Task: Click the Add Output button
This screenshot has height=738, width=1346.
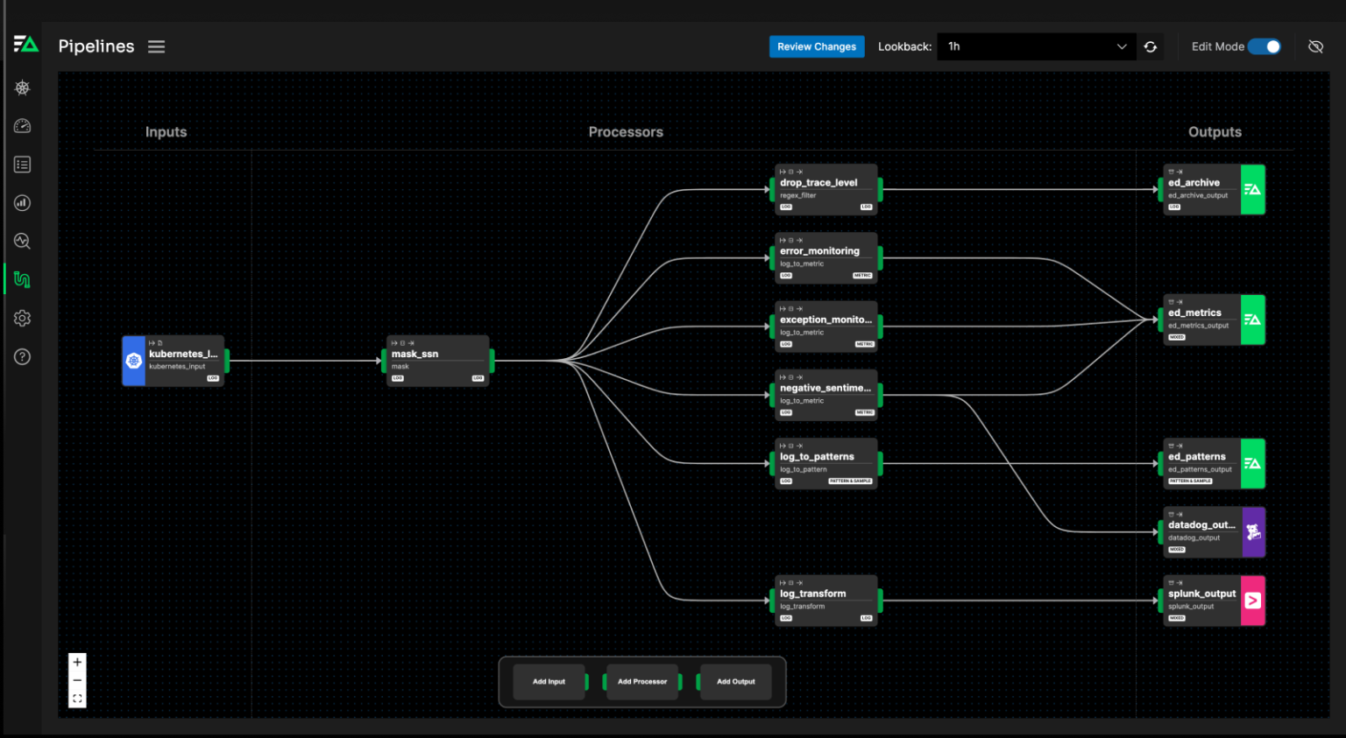Action: click(x=736, y=682)
